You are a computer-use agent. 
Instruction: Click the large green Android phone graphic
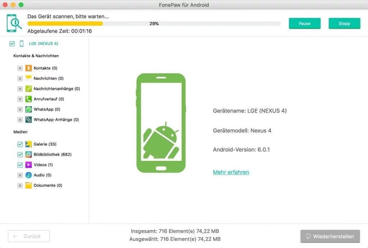tap(161, 123)
